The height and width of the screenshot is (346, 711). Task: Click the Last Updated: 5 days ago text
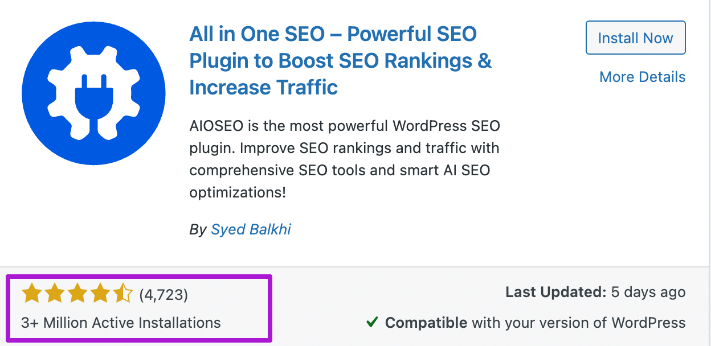coord(595,292)
